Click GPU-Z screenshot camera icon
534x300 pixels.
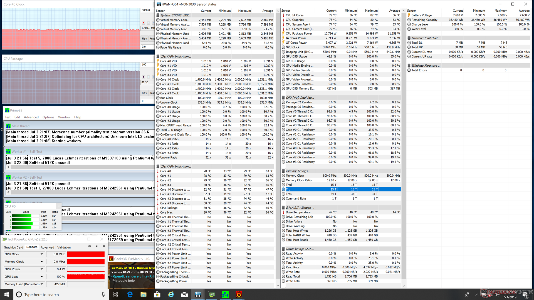90,246
